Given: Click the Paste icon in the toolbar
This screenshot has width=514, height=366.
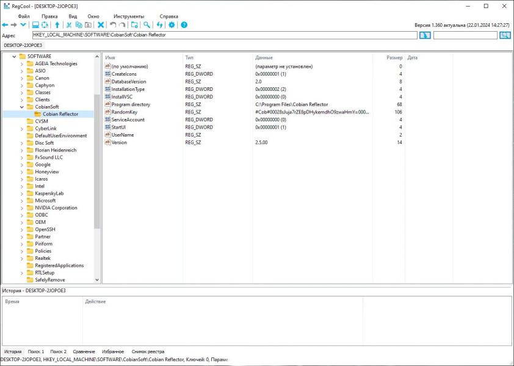Looking at the screenshot, I should coord(88,25).
